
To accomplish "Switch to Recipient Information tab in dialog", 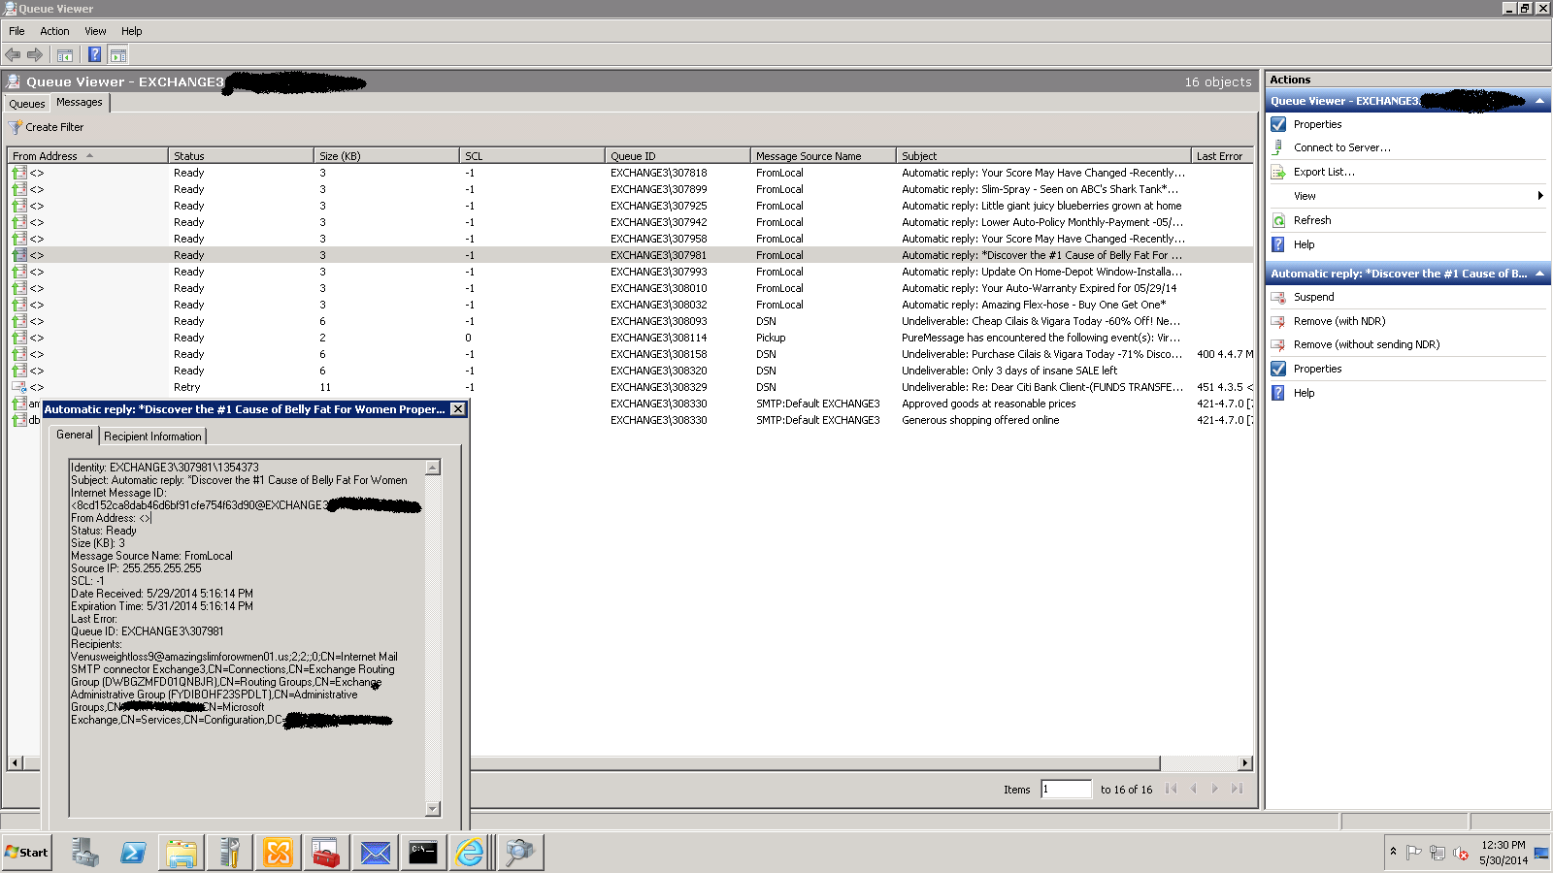I will pos(152,436).
